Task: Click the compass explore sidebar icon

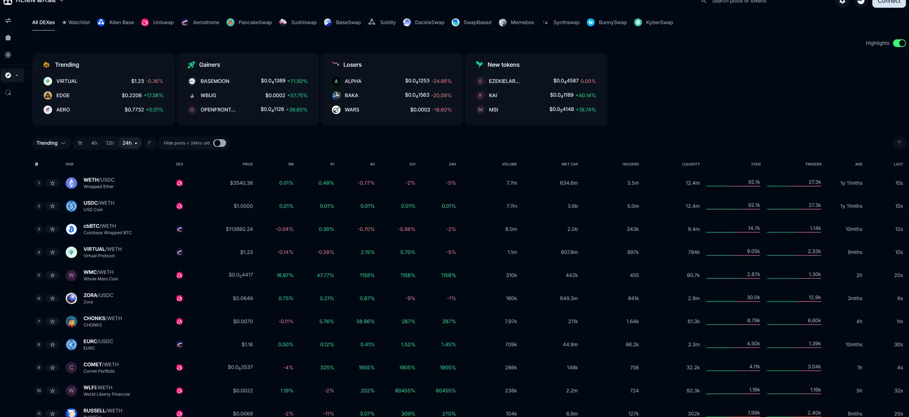Action: [x=8, y=75]
